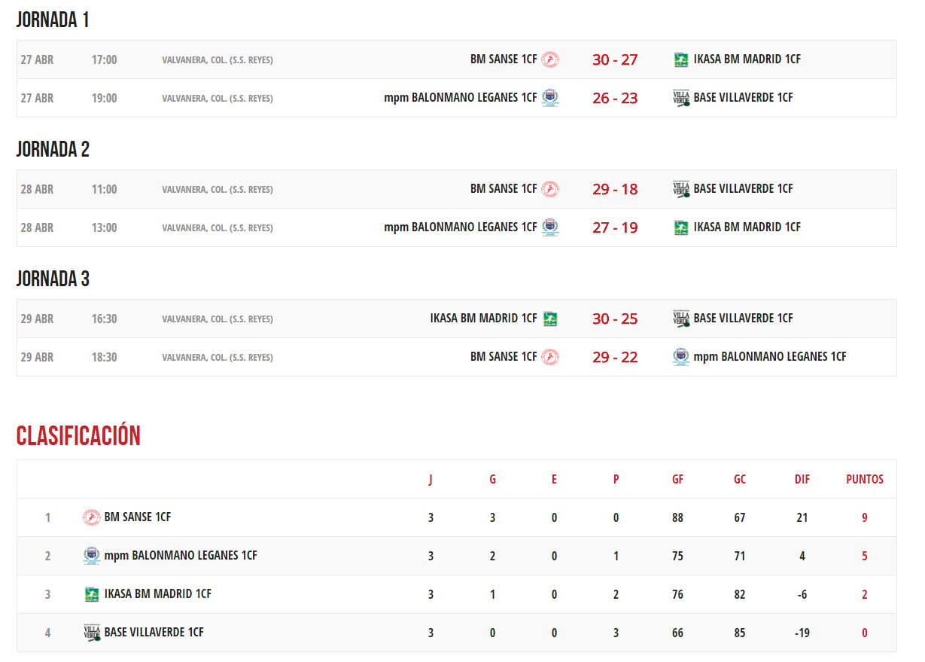Select BM SANSE 1CF in the classification
The image size is (925, 662).
click(x=138, y=517)
